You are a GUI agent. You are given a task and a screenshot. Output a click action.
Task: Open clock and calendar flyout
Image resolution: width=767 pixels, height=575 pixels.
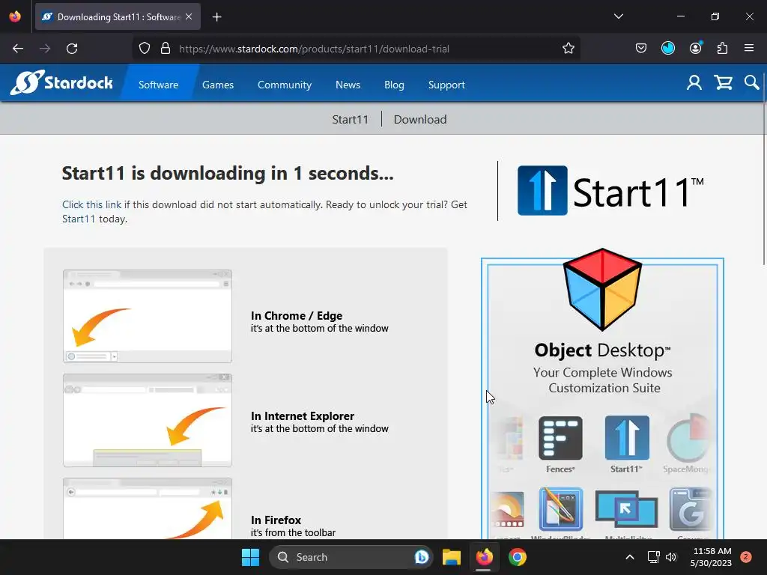tap(712, 557)
